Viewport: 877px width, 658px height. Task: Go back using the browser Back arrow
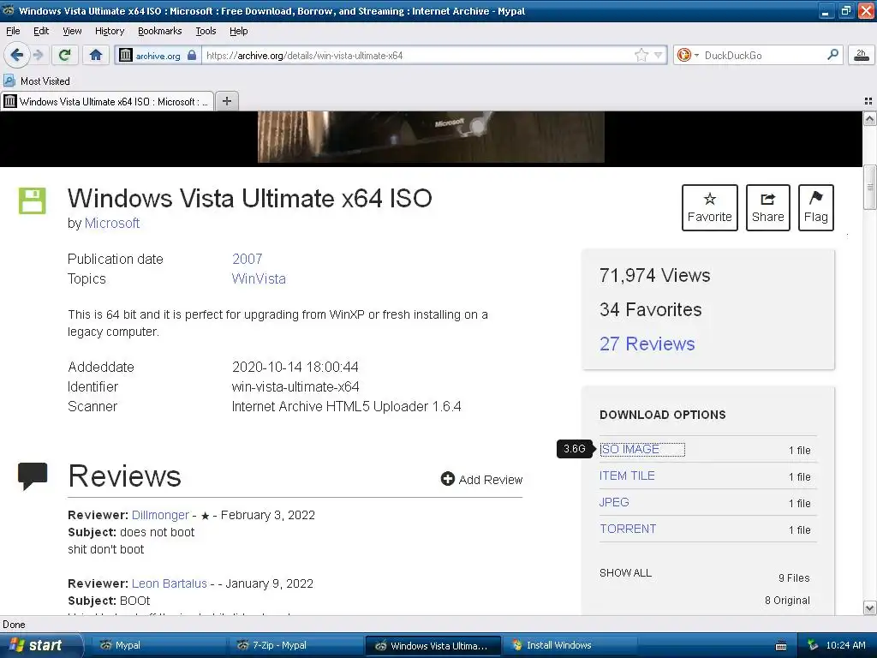[16, 55]
